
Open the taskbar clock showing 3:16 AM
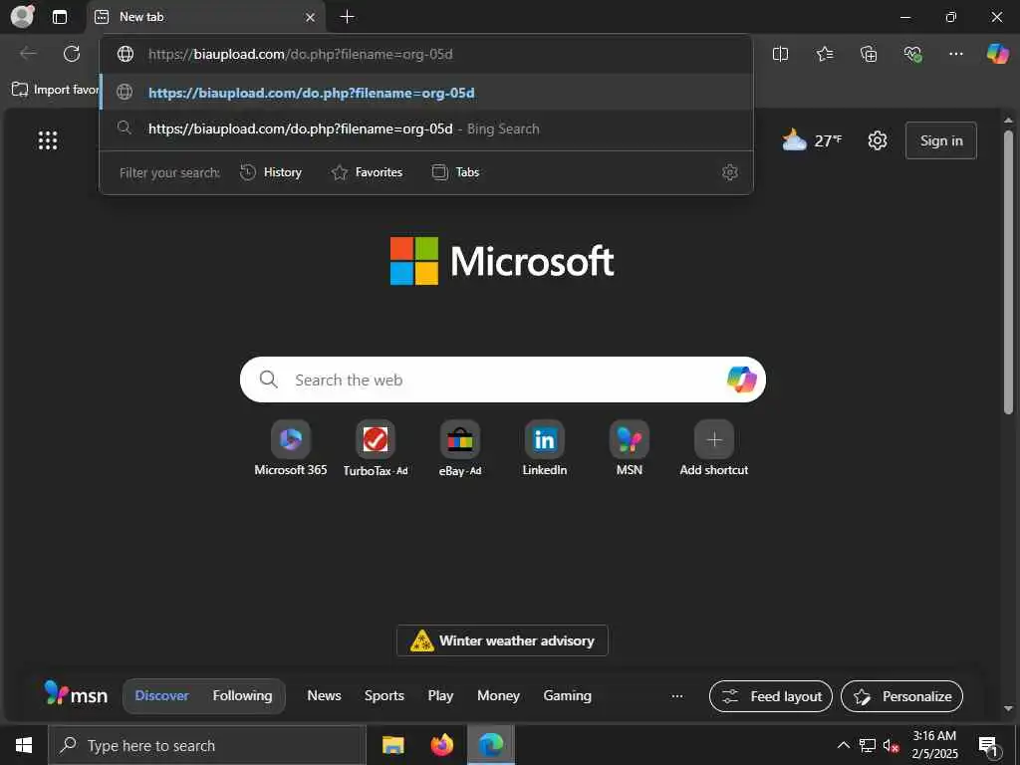[934, 745]
